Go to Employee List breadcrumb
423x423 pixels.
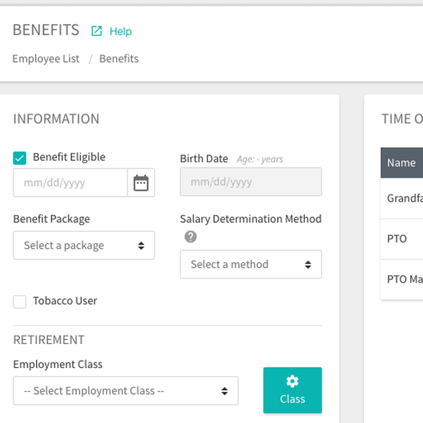tap(46, 59)
